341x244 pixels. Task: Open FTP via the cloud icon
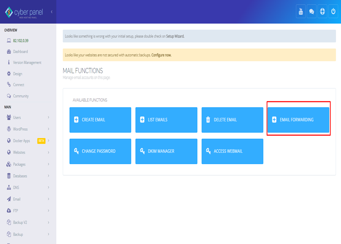(9, 211)
